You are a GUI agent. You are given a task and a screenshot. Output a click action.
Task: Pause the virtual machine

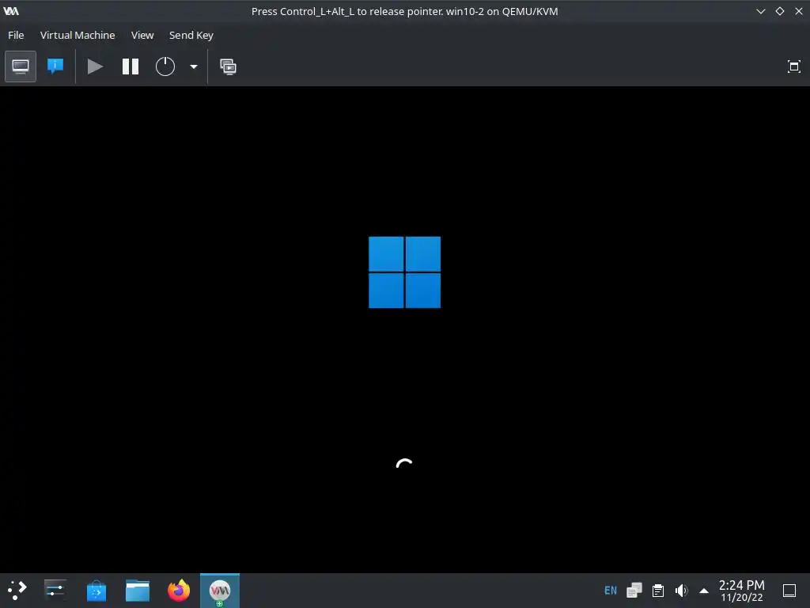pos(131,66)
